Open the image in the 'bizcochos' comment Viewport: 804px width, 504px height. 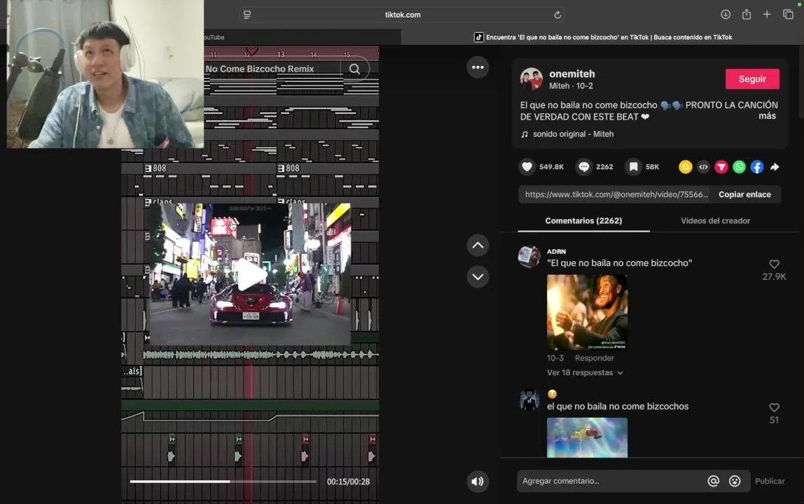587,437
